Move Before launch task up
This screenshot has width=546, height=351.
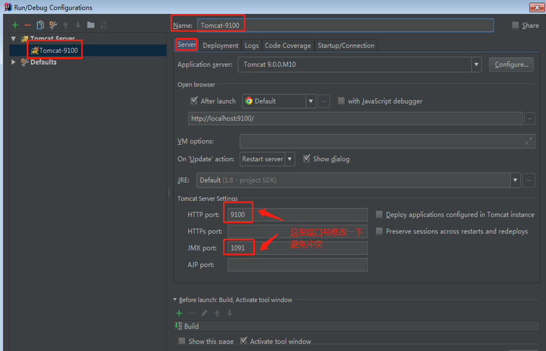(217, 314)
